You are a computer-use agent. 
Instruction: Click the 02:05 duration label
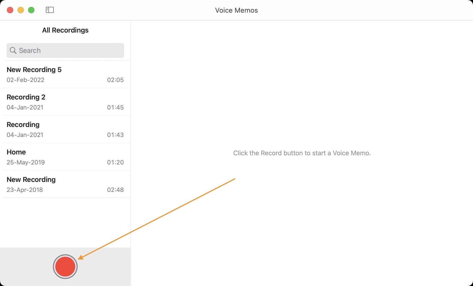(115, 80)
